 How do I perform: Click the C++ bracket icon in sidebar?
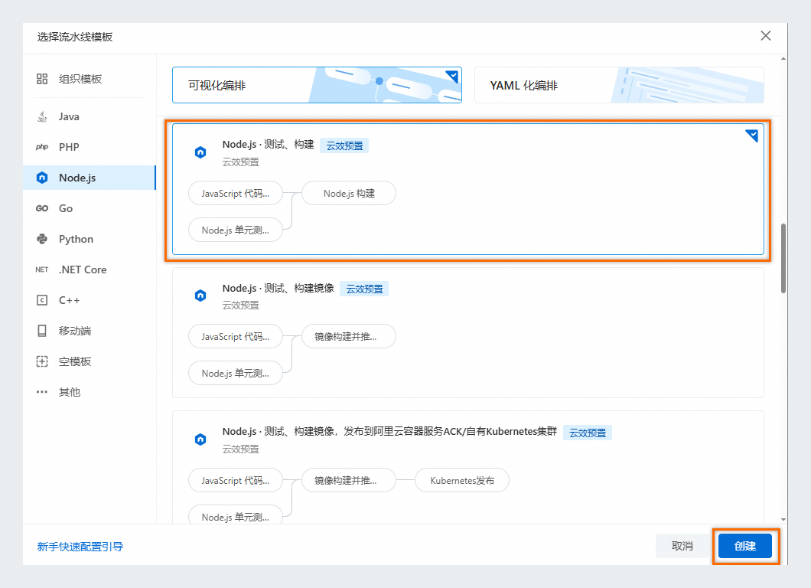coord(42,300)
